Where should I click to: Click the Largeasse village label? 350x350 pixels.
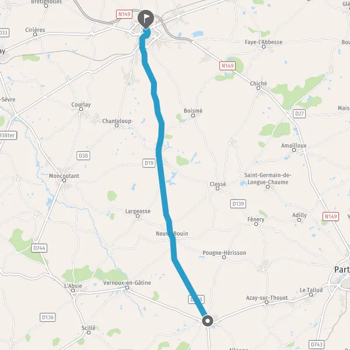(138, 211)
